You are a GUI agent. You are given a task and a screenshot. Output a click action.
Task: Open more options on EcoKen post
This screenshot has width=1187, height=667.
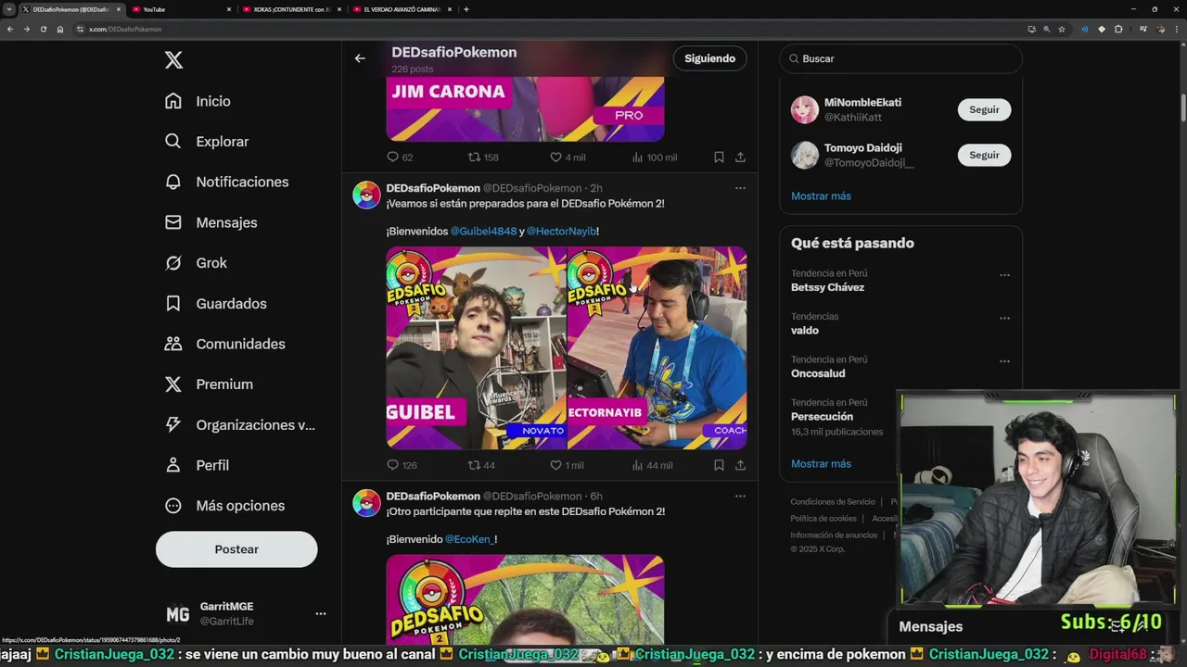(740, 497)
